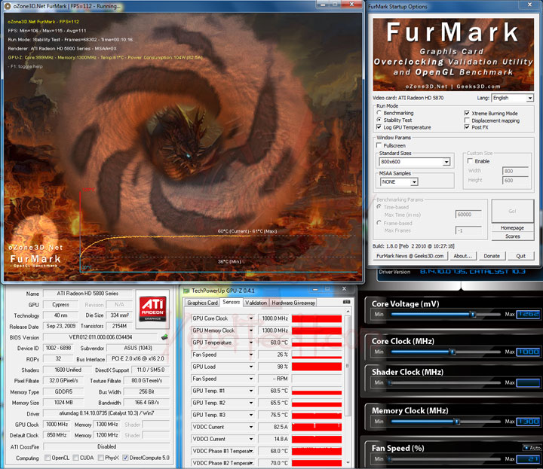Click the Max Frames input field
This screenshot has height=469, width=543.
pyautogui.click(x=468, y=230)
